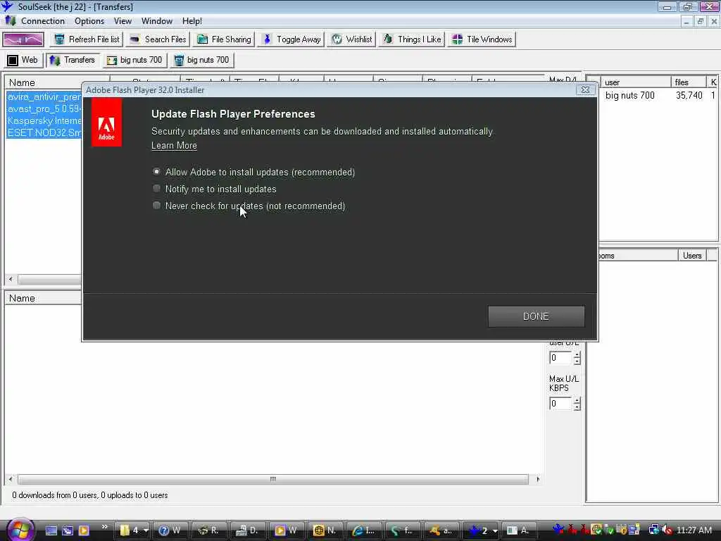Open the second big nuts 700 tab

[201, 60]
